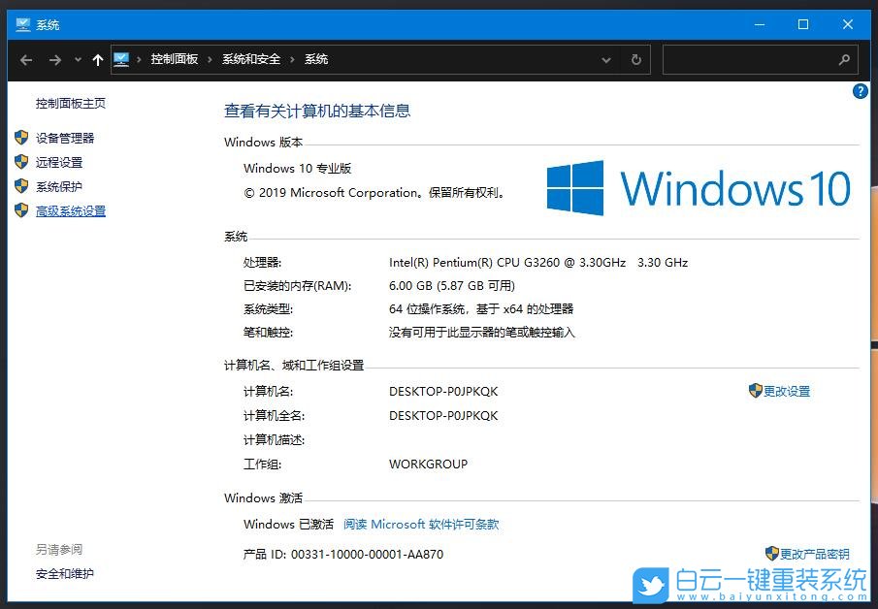Click the computer icon in the address bar
The height and width of the screenshot is (609, 878).
121,59
